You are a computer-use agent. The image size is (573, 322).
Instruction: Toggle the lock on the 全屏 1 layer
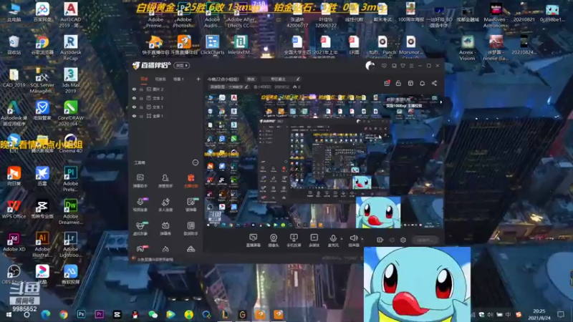[x=141, y=116]
